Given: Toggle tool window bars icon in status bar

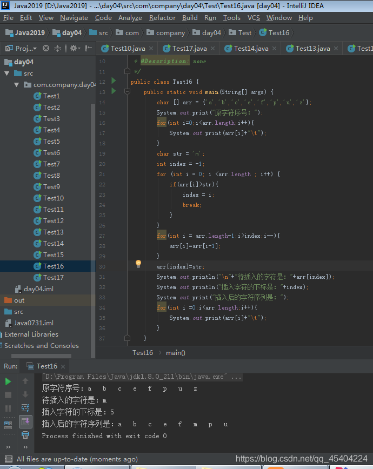Looking at the screenshot, I should [x=9, y=459].
